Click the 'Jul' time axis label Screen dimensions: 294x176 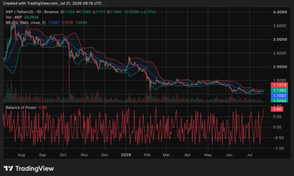[x=250, y=155]
